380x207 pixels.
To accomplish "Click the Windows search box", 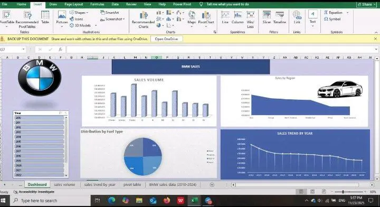I will (51, 201).
